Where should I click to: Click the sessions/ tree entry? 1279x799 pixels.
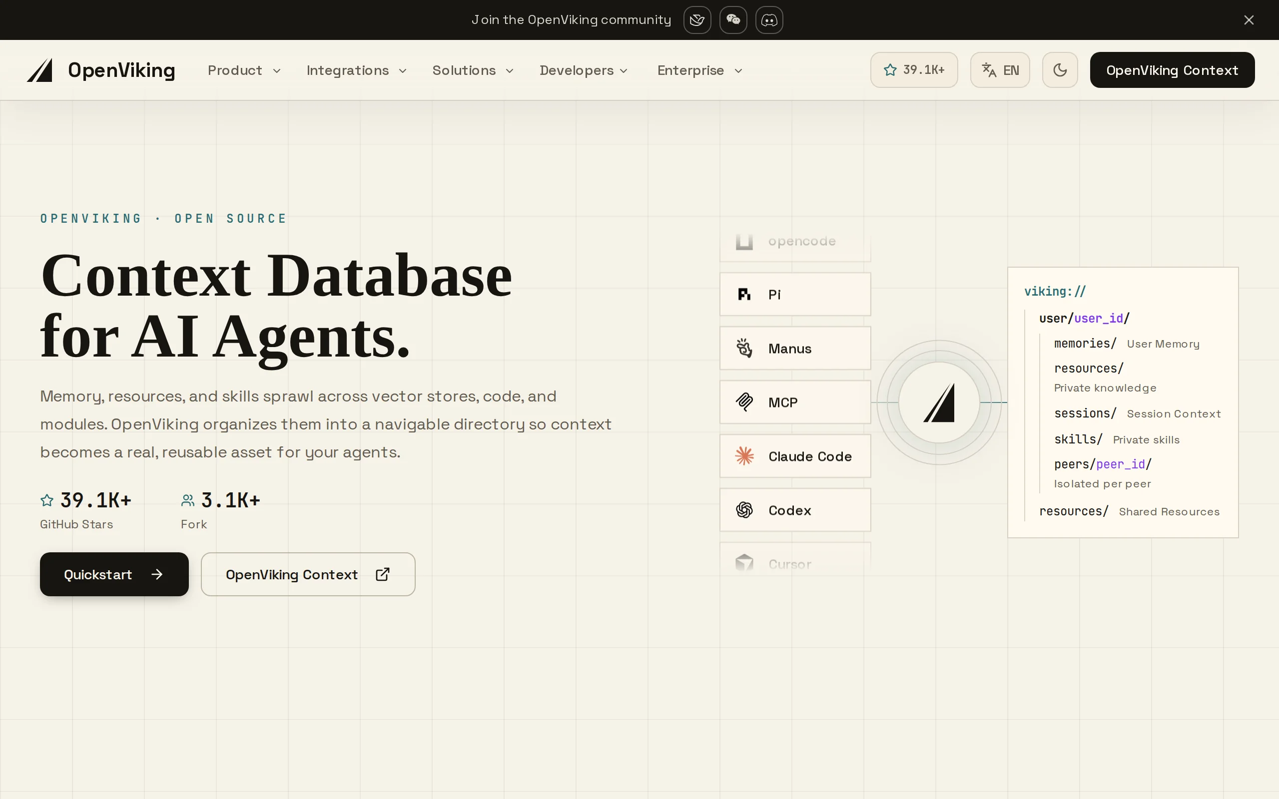tap(1085, 413)
